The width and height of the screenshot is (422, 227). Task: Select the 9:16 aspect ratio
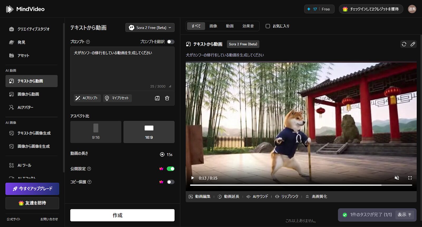pos(96,132)
